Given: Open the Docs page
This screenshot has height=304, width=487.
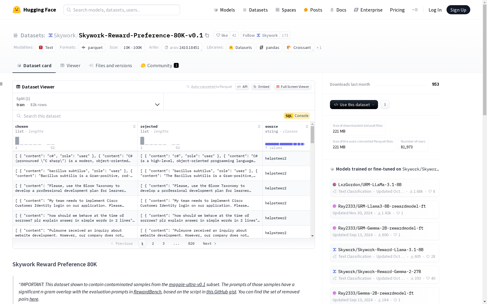Looking at the screenshot, I should [x=338, y=10].
